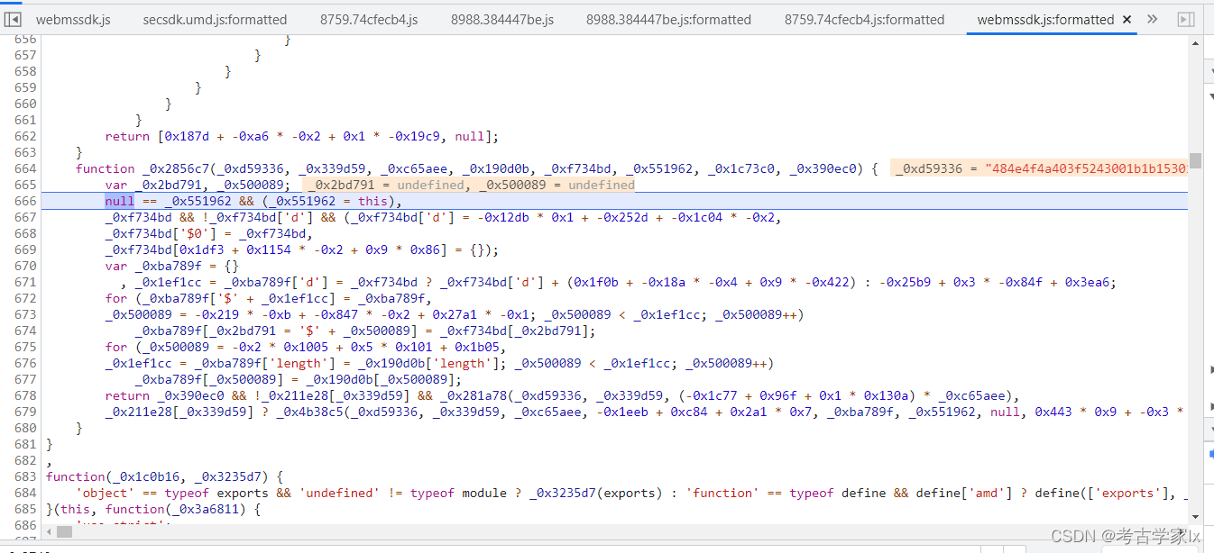
Task: Set breakpoint on line number 684
Action: [25, 493]
